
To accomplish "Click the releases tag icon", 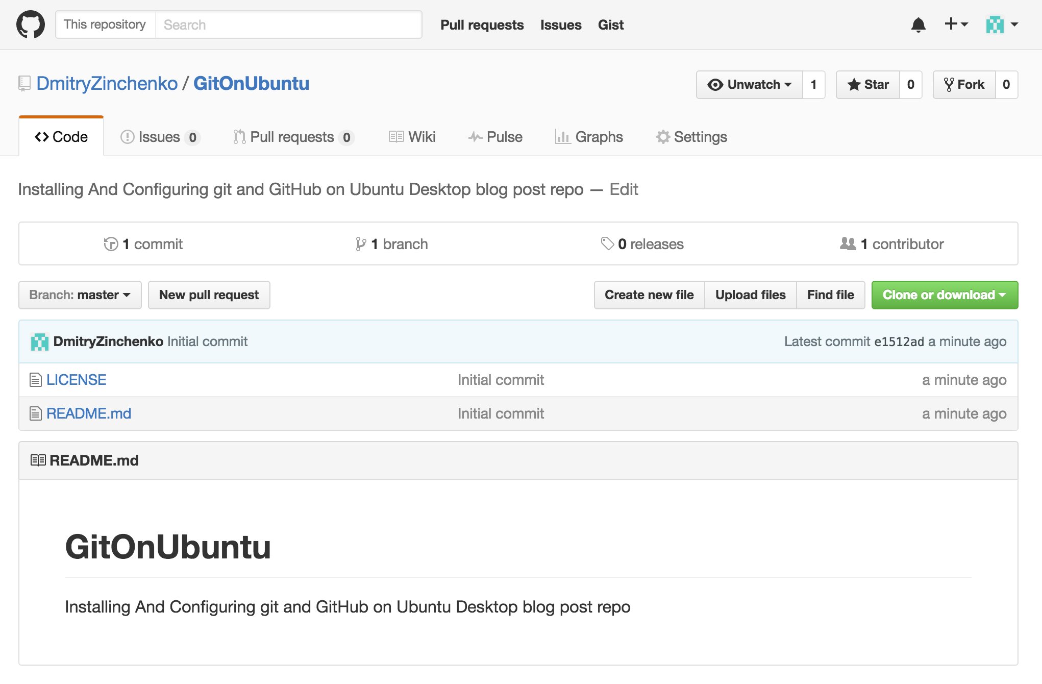I will 607,244.
